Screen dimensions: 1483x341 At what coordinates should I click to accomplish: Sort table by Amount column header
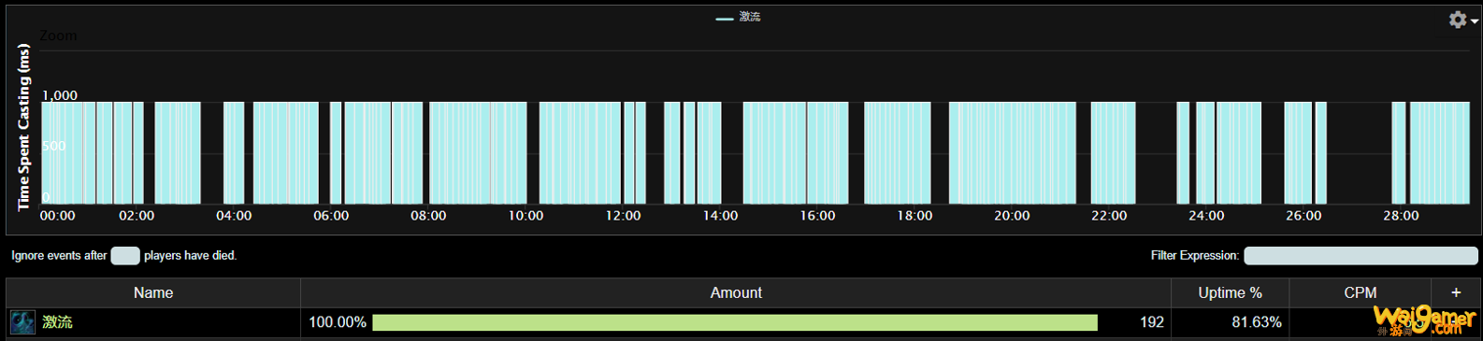point(736,293)
